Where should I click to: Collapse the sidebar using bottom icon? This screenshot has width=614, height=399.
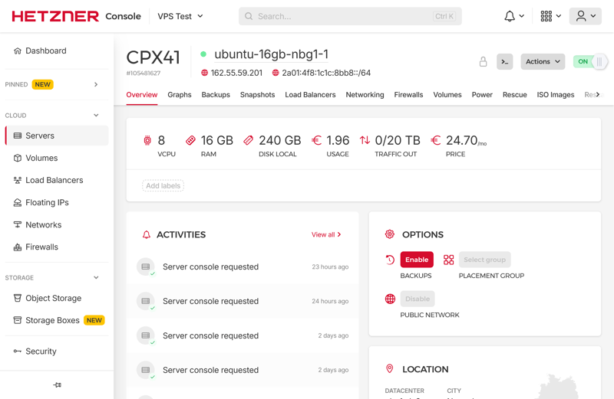click(57, 385)
